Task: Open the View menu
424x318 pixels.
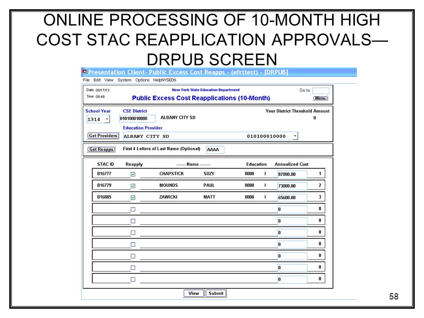Action: click(109, 80)
